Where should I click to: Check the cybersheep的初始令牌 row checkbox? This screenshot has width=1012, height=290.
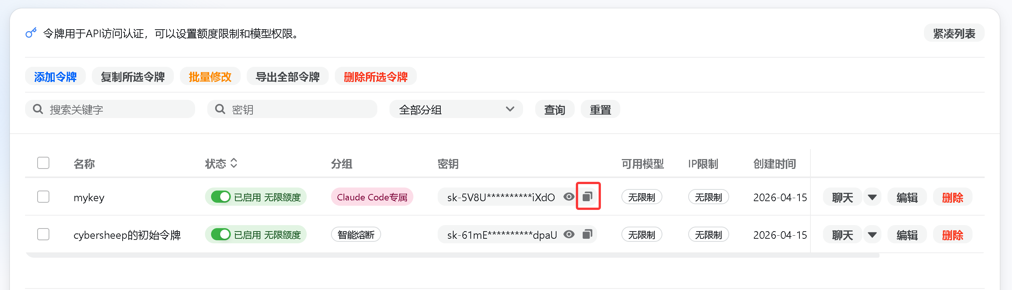43,234
